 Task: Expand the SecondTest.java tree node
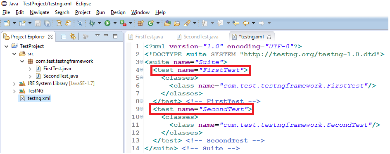click(x=30, y=76)
